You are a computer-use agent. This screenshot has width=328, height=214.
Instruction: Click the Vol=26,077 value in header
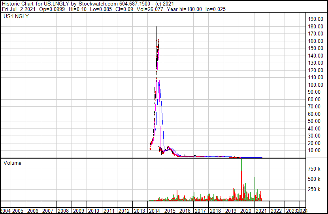[x=149, y=9]
